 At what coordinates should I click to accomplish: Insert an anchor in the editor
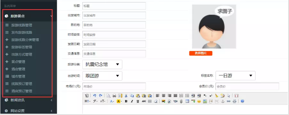click(223, 101)
